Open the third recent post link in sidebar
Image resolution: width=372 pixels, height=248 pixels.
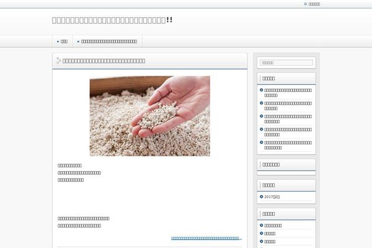[288, 118]
